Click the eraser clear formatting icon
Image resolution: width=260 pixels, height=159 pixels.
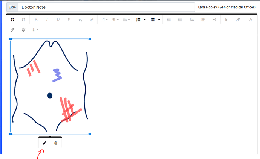coord(237,20)
